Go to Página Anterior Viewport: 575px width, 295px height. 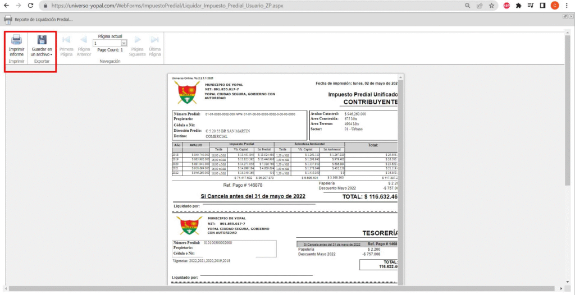(84, 46)
